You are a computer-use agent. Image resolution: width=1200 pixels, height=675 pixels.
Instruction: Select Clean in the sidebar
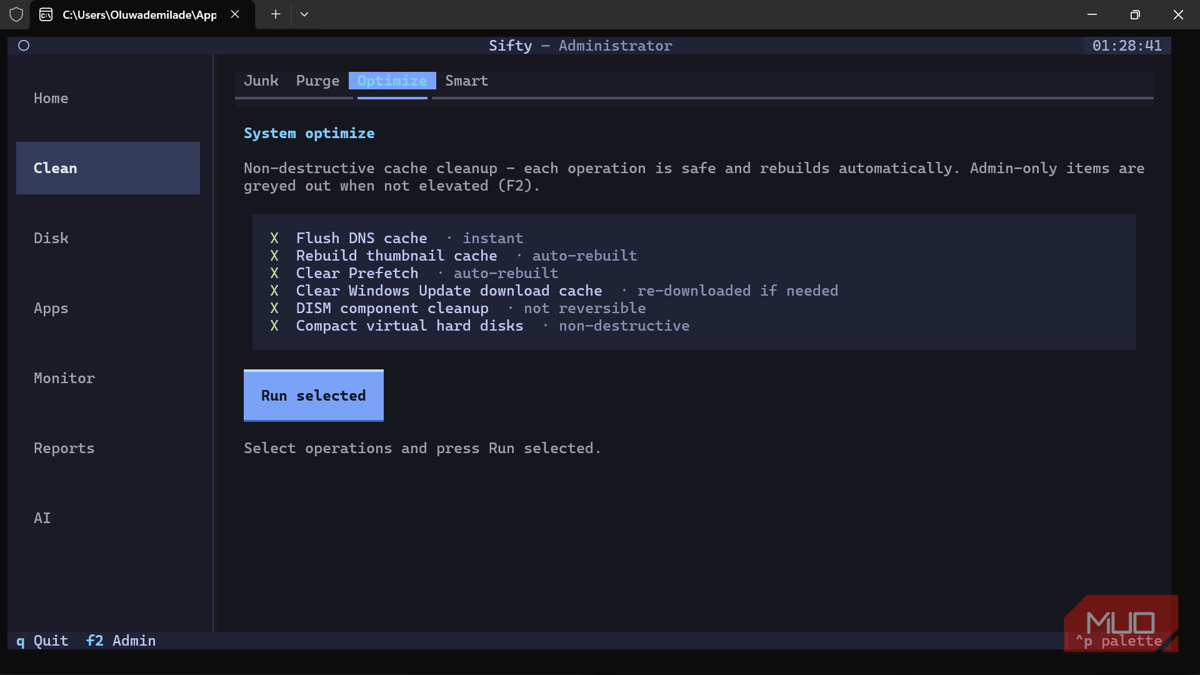click(x=108, y=168)
